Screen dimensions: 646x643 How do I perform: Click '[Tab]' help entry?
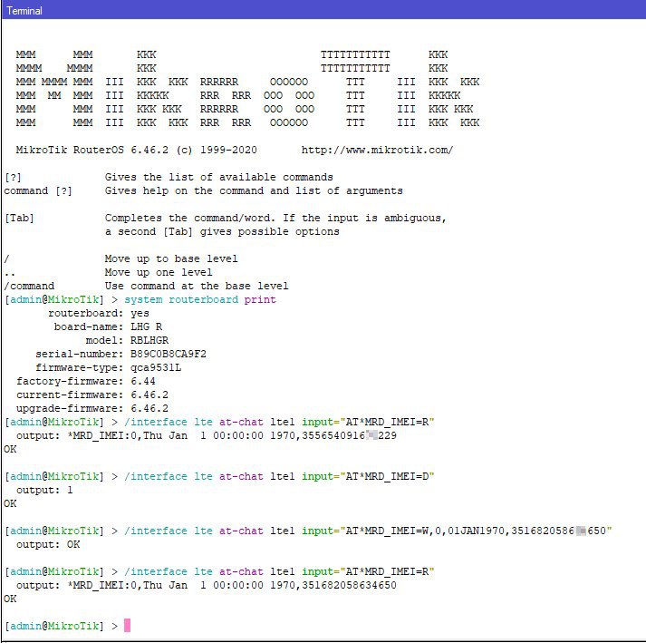pos(19,218)
